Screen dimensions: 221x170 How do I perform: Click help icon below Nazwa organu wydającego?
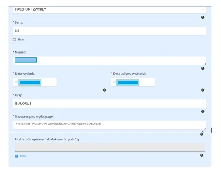(202, 134)
